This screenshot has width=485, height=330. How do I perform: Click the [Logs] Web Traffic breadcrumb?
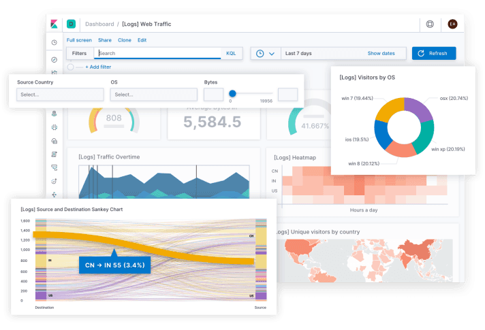[146, 24]
